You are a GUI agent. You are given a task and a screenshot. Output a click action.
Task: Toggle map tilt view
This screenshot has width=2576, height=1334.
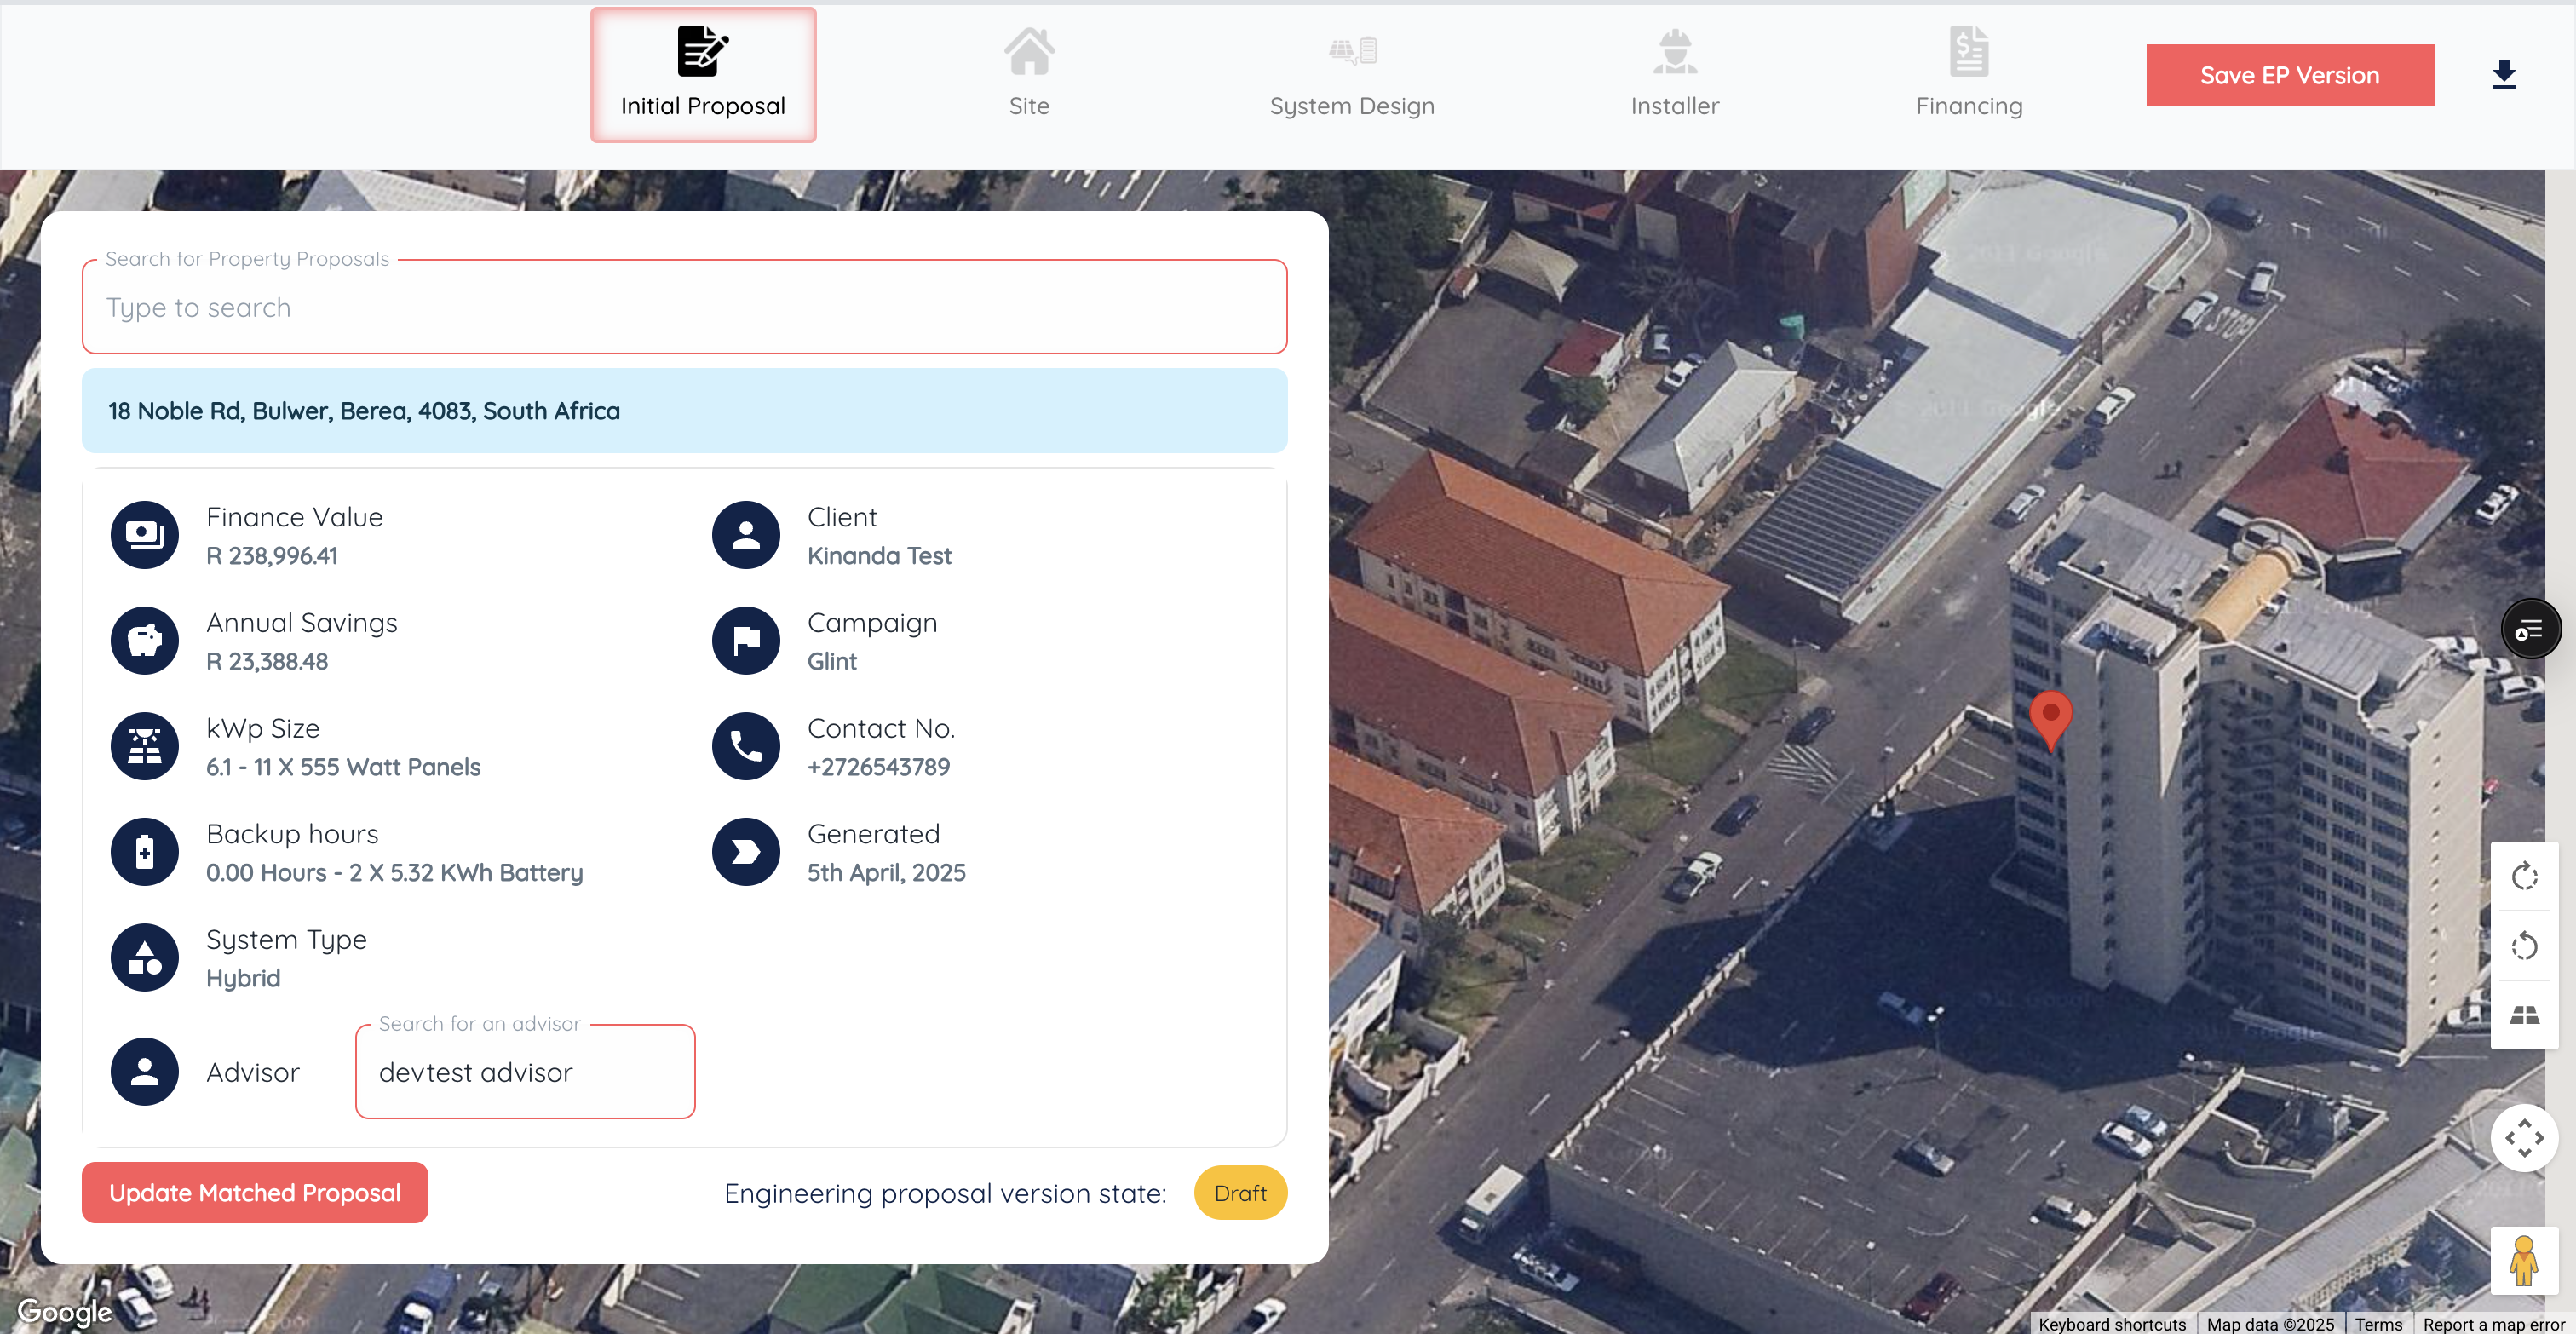[x=2524, y=1015]
